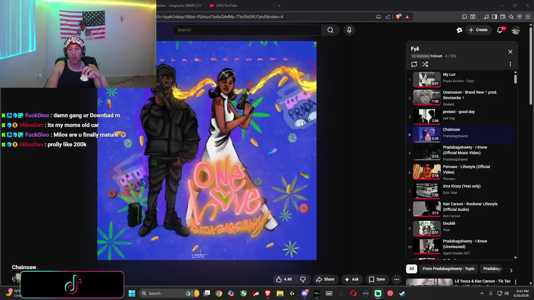This screenshot has width=534, height=300.
Task: Toggle playlist loop
Action: pyautogui.click(x=414, y=64)
